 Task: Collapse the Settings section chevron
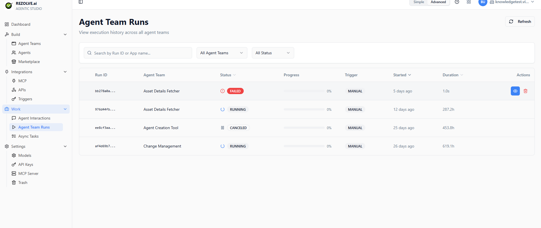coord(65,146)
